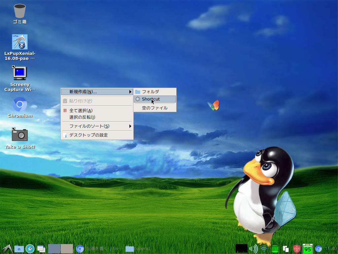
Task: Activate the [opera] folder window in taskbar
Action: (x=138, y=249)
